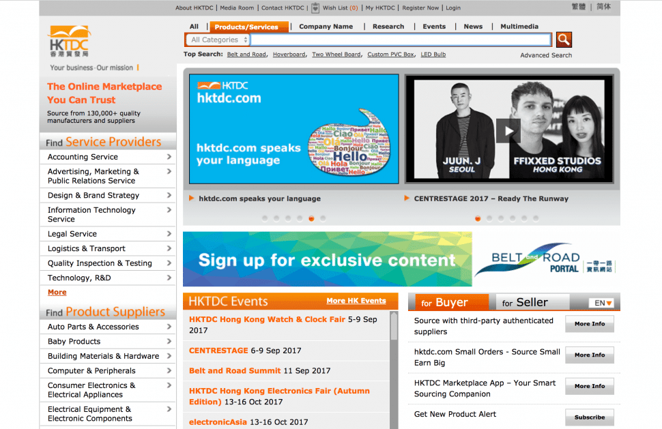Click the Login link

coord(453,8)
